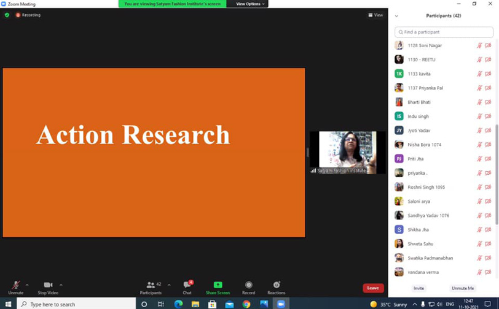
Task: Click the red Leave button
Action: pyautogui.click(x=372, y=288)
